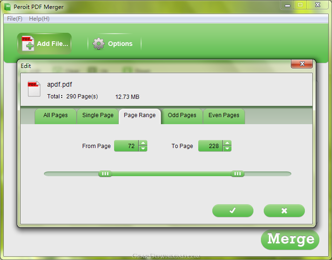Open the Help(H) menu
This screenshot has width=332, height=260.
[x=39, y=19]
